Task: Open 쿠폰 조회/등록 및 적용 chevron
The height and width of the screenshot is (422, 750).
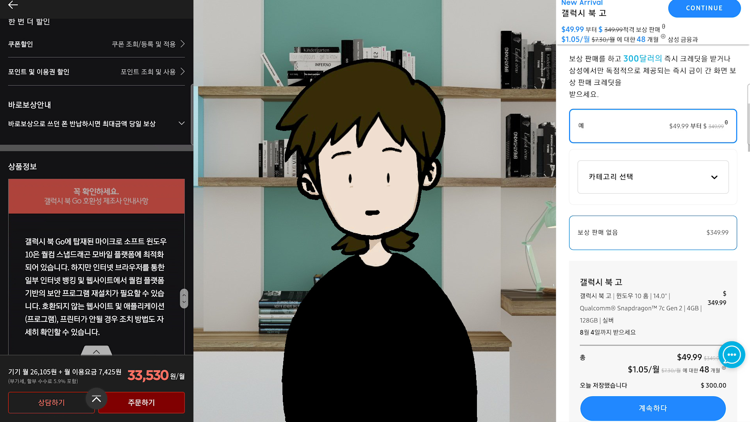Action: [x=182, y=44]
